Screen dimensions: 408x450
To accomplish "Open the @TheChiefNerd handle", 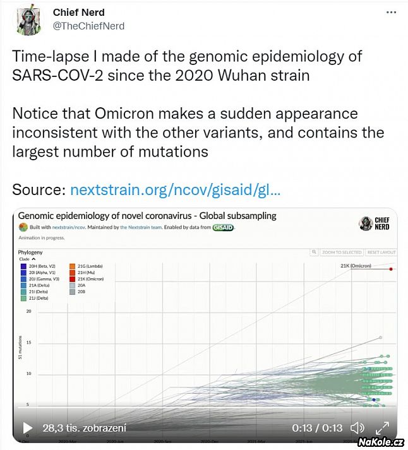I will [x=88, y=26].
